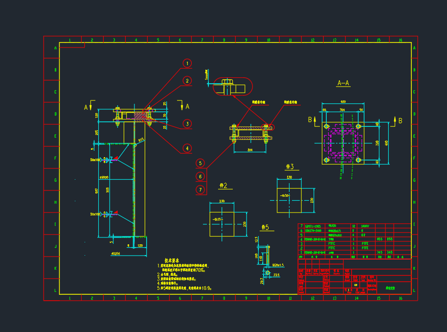Click the upper "50x100" weld label

[95, 160]
